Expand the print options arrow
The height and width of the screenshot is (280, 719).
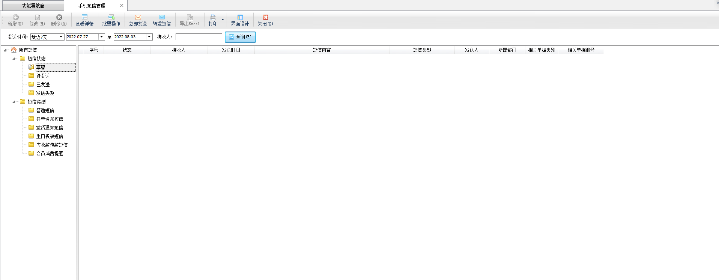(223, 20)
